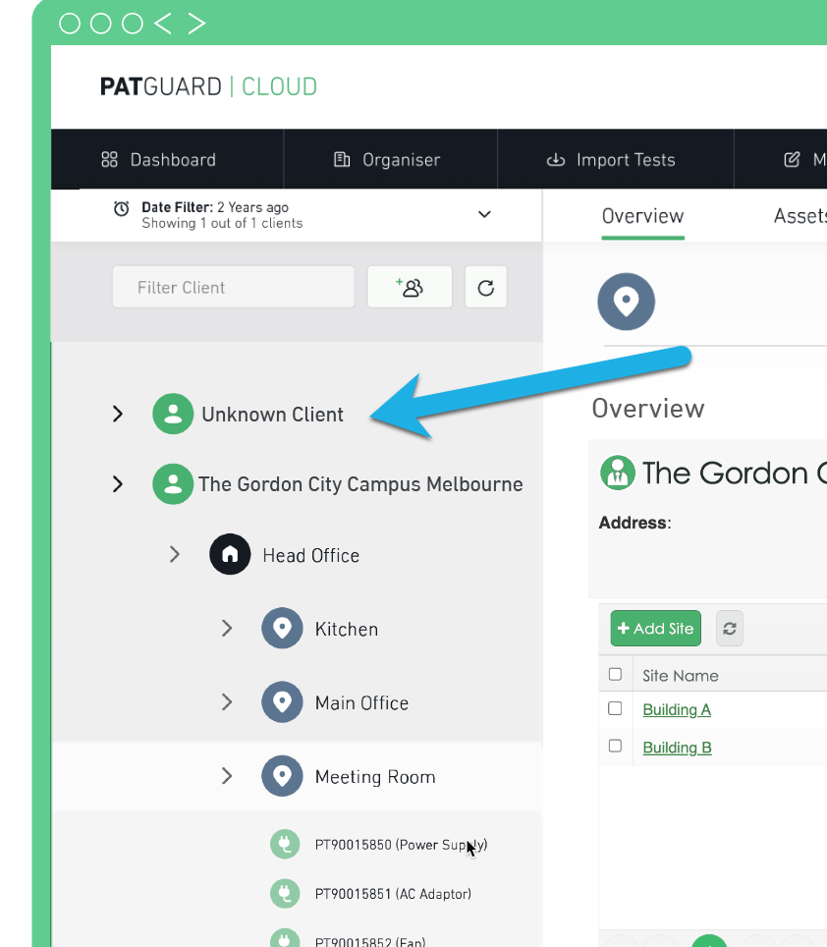Check the Building A checkbox
The image size is (827, 947).
tap(615, 708)
